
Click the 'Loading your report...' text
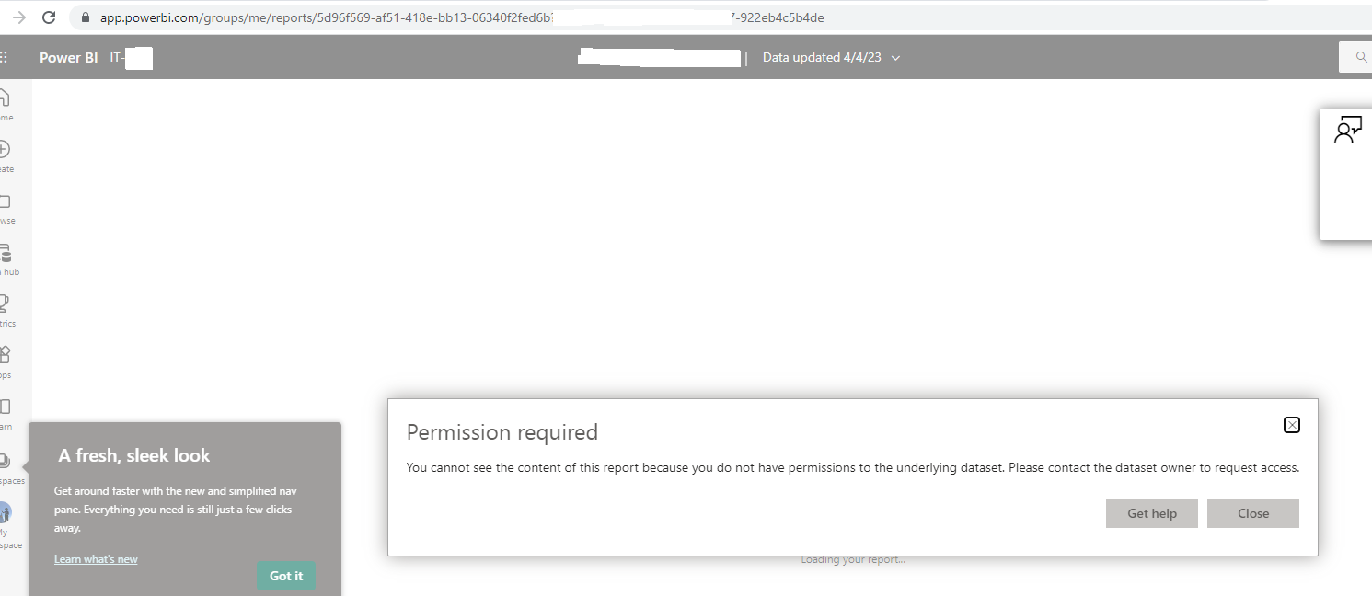coord(853,559)
